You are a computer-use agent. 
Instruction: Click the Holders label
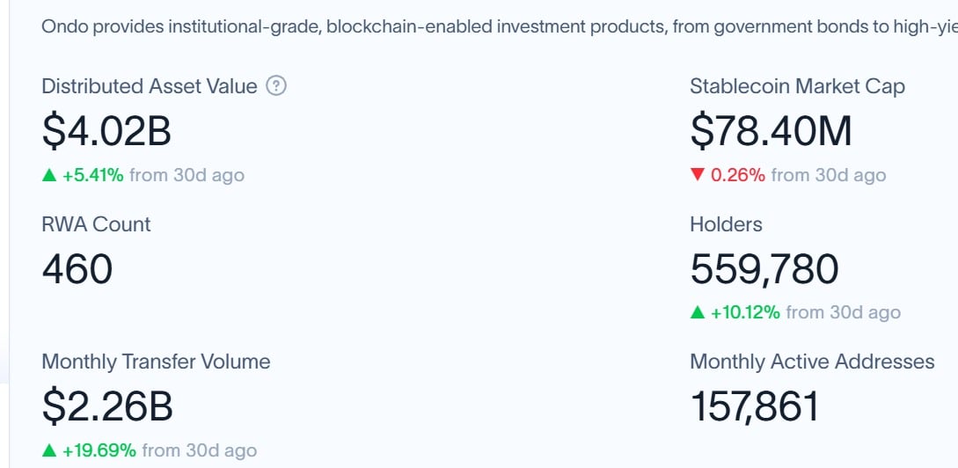[x=726, y=224]
